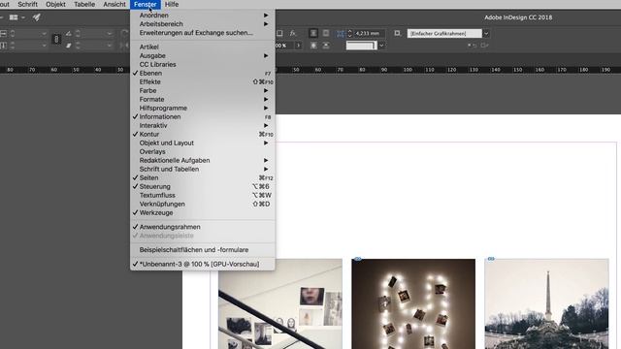Screen dimensions: 621x349
Task: Expand Schrift und Tabellen submenu
Action: (203, 169)
